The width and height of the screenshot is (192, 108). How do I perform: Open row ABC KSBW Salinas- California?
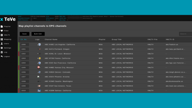click(x=105, y=91)
